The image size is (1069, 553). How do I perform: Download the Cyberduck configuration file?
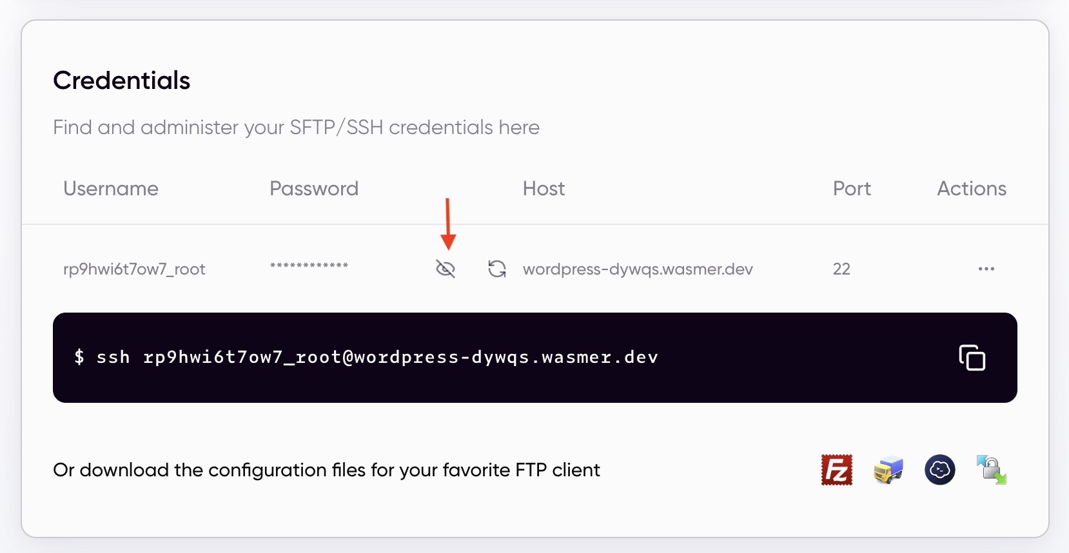pos(939,470)
